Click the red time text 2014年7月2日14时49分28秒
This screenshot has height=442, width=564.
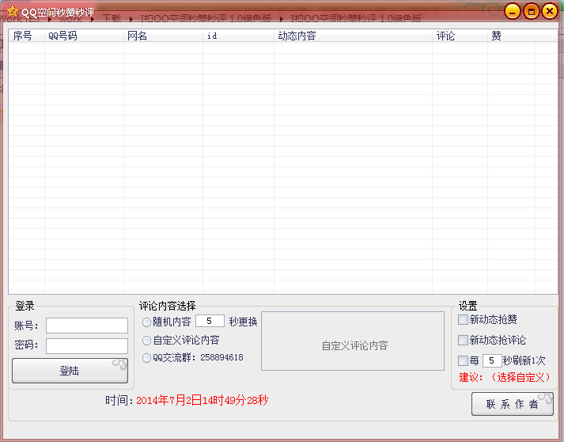(x=203, y=400)
